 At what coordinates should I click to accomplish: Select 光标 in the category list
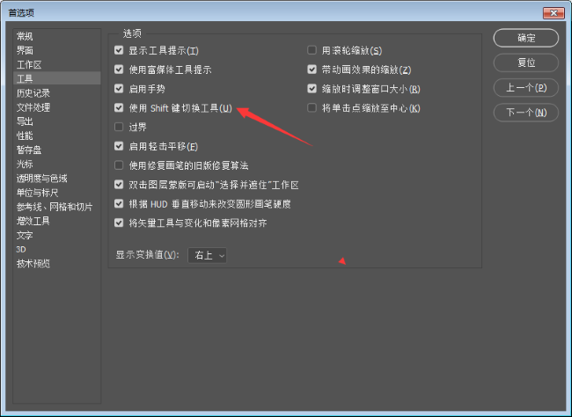25,165
